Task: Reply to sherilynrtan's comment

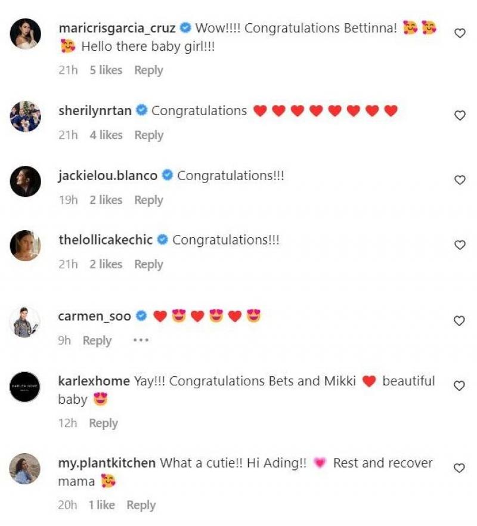Action: coord(148,135)
